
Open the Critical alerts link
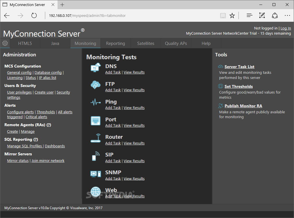(x=36, y=117)
